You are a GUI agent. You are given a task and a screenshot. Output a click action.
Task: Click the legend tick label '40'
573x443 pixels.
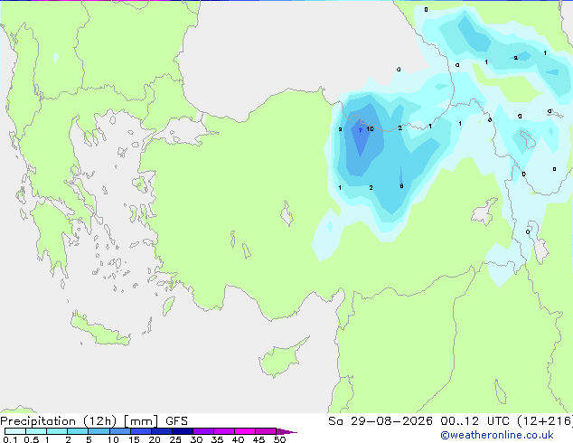238,439
